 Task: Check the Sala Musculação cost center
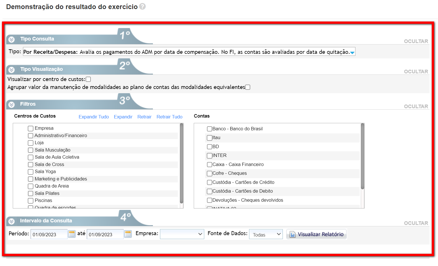point(31,150)
